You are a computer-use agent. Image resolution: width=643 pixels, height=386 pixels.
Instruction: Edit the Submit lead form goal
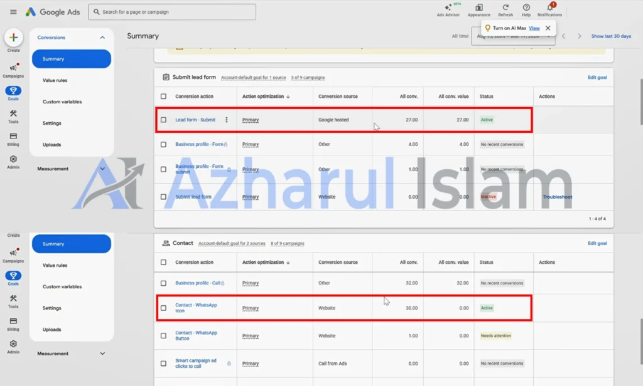[x=597, y=77]
